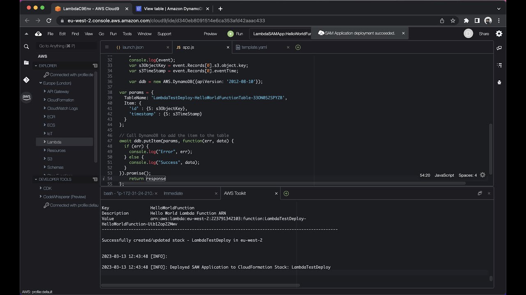The image size is (526, 295).
Task: Click the Share button
Action: [484, 34]
